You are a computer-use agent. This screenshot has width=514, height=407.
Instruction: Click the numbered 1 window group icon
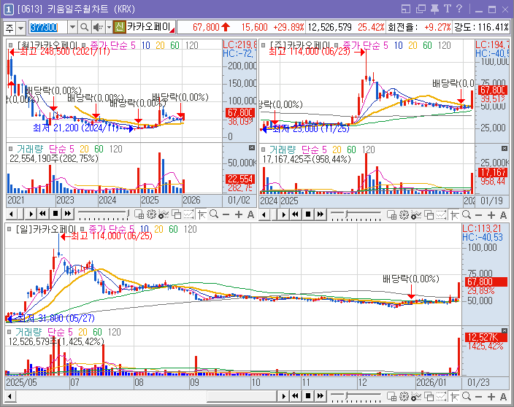click(x=9, y=9)
